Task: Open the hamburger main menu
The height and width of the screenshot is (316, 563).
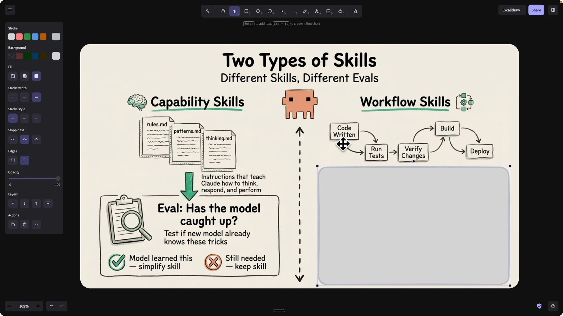Action: tap(10, 10)
